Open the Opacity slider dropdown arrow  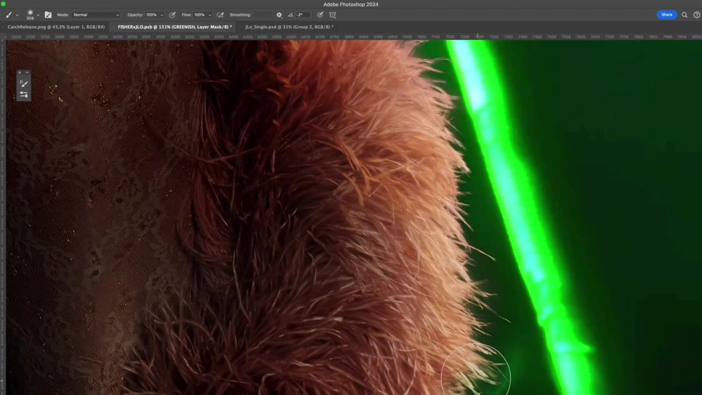click(x=161, y=15)
